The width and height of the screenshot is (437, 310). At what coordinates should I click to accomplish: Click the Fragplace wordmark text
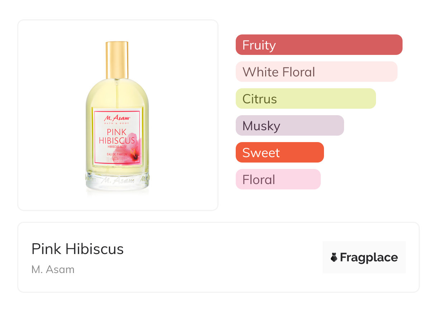point(368,257)
